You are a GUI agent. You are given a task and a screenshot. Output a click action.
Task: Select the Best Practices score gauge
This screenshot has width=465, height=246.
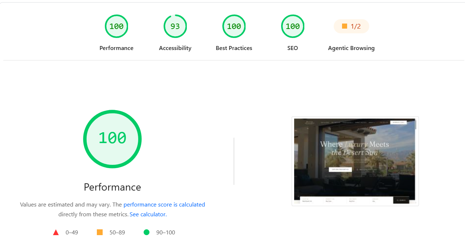point(234,26)
